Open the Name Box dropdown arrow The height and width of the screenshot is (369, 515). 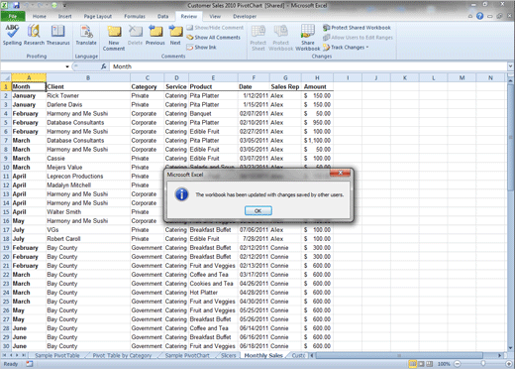click(67, 66)
